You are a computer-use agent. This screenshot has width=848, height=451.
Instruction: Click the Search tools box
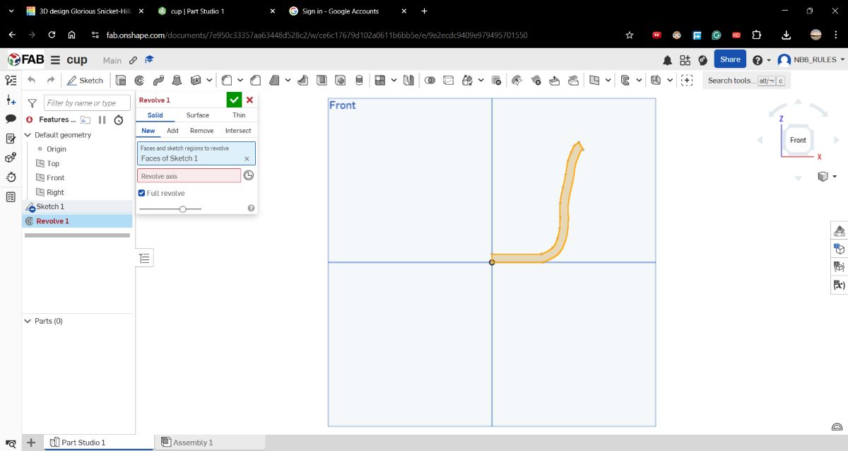746,81
